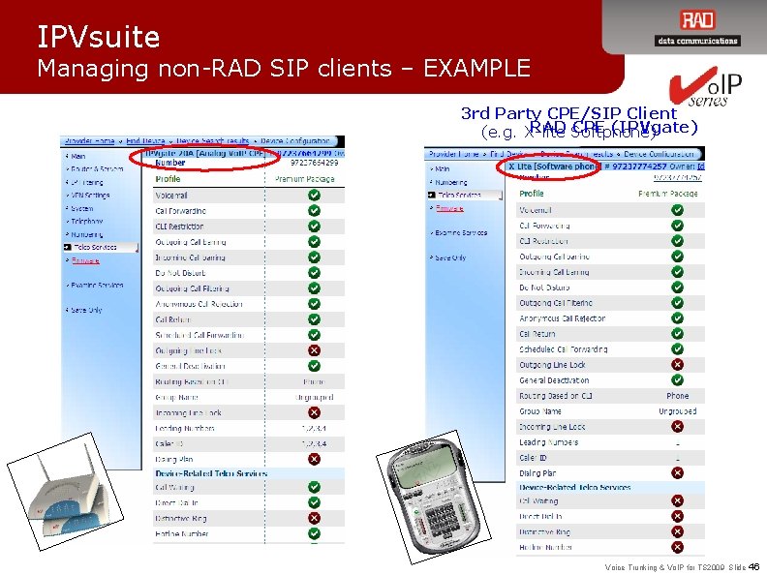
Task: Click Ungrouped value in IPVgate panel
Action: tap(314, 397)
